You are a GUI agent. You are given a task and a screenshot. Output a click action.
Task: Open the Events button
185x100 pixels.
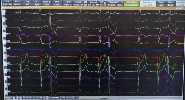[78, 2]
